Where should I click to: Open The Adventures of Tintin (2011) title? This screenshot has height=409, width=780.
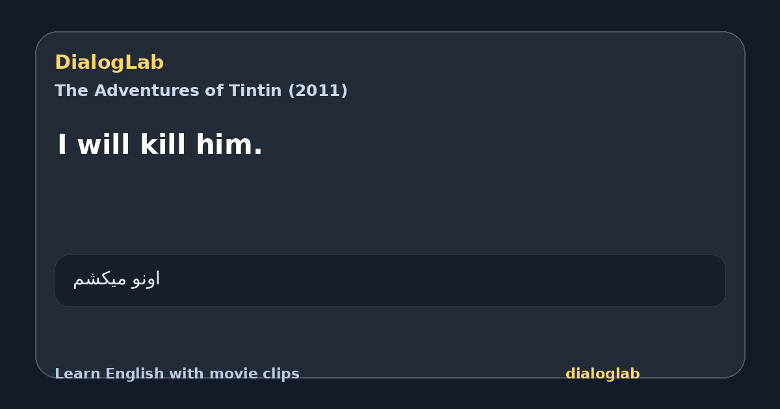(x=201, y=91)
